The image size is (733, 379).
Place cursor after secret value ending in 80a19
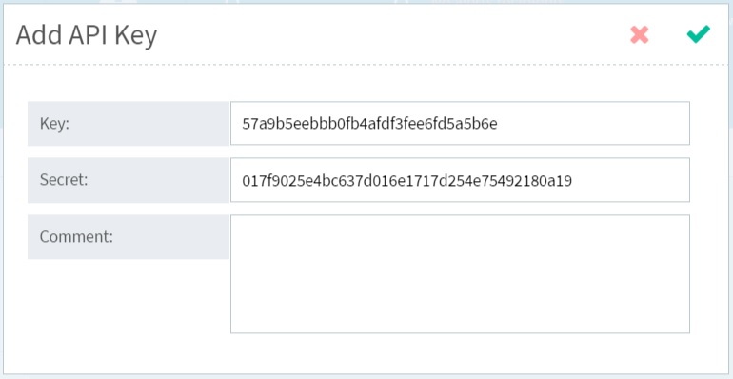tap(573, 181)
